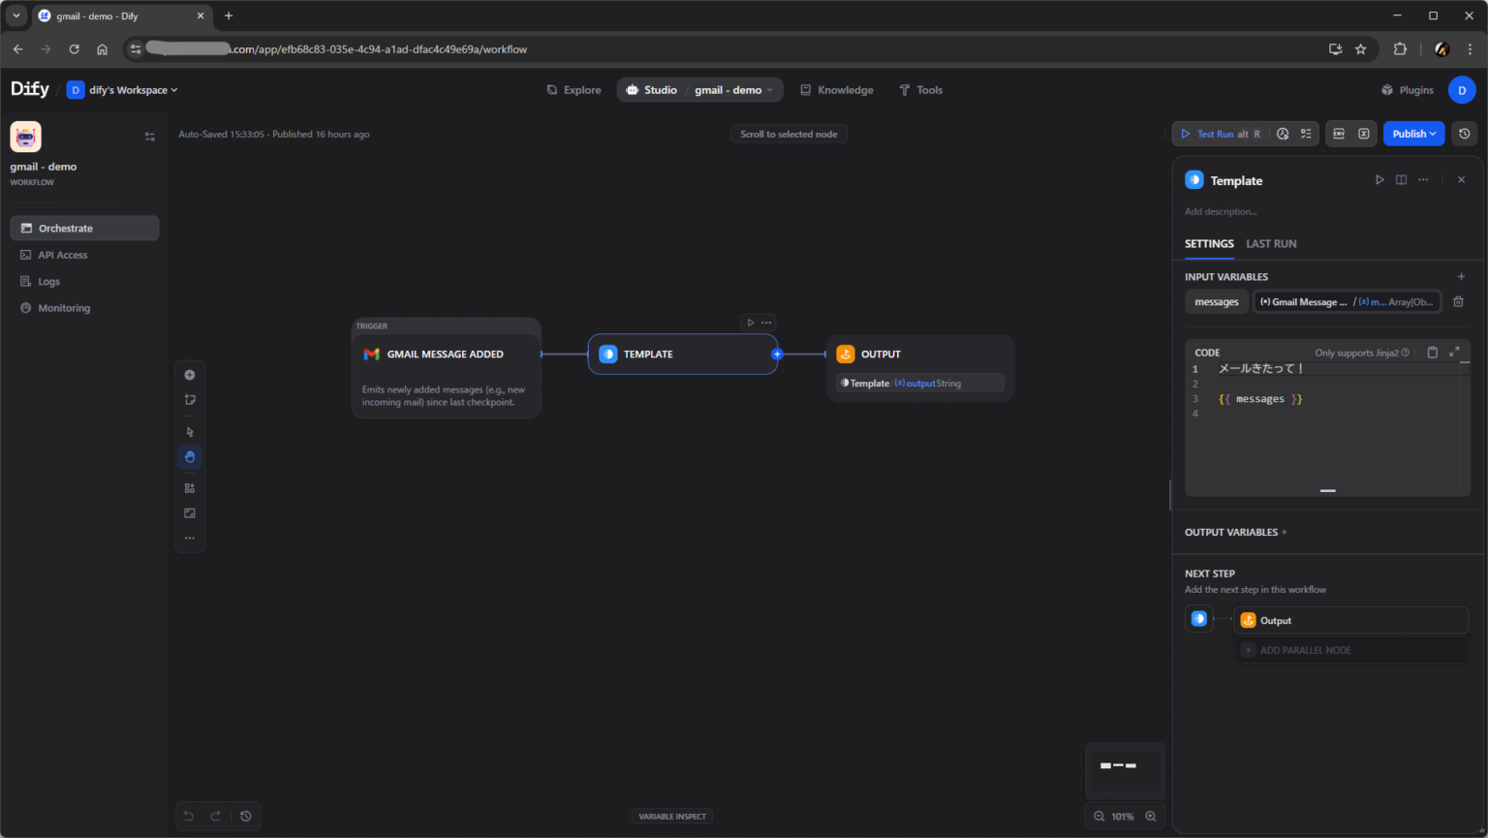Screen dimensions: 1488x838
Task: Click the add note/annotation icon
Action: (x=189, y=399)
